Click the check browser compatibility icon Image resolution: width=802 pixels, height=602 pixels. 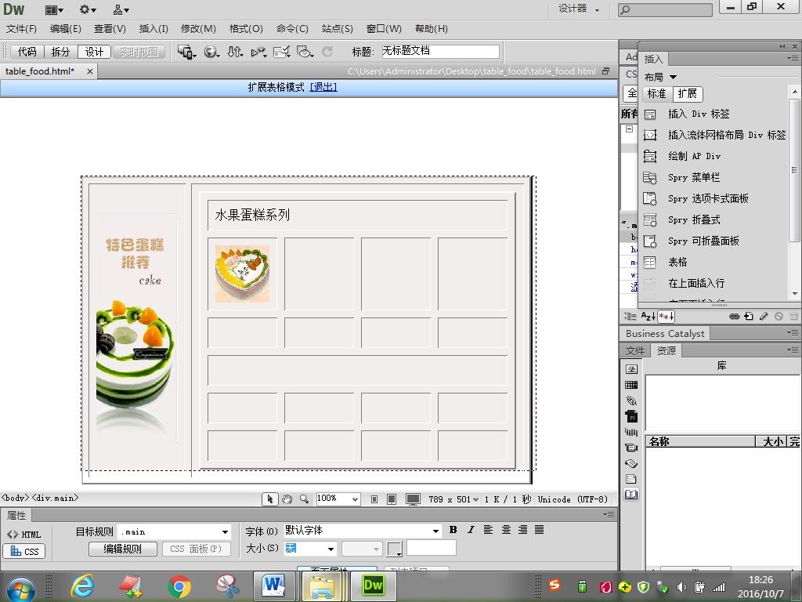tap(281, 52)
